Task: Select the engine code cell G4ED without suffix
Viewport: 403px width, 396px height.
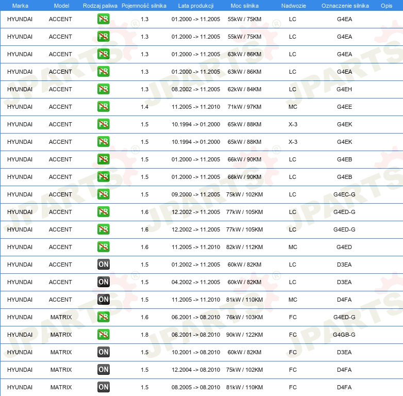Action: (x=344, y=247)
